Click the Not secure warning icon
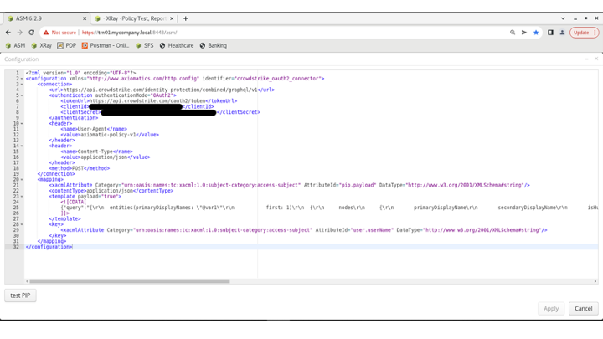 click(x=47, y=33)
